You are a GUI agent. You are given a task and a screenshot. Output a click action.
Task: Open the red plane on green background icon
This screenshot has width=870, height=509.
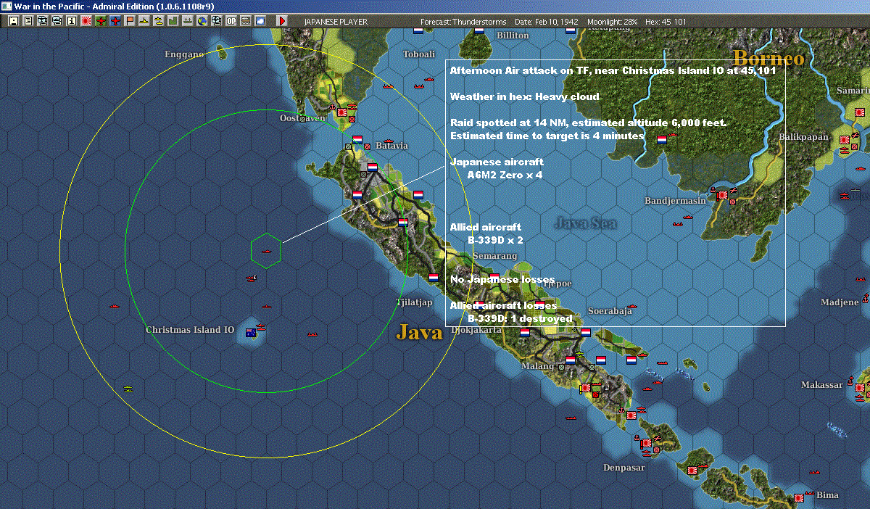[101, 21]
